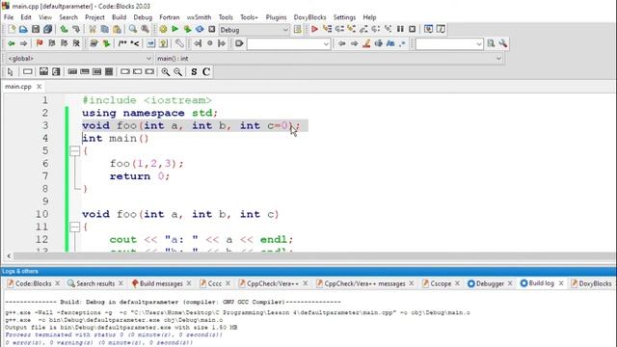Screen dimensions: 617x347
Task: Click 'using namespace std;' line
Action: pyautogui.click(x=149, y=113)
